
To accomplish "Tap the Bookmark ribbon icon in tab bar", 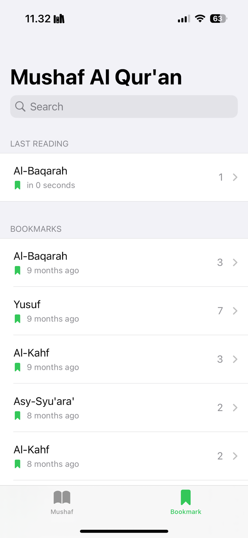I will tap(186, 496).
